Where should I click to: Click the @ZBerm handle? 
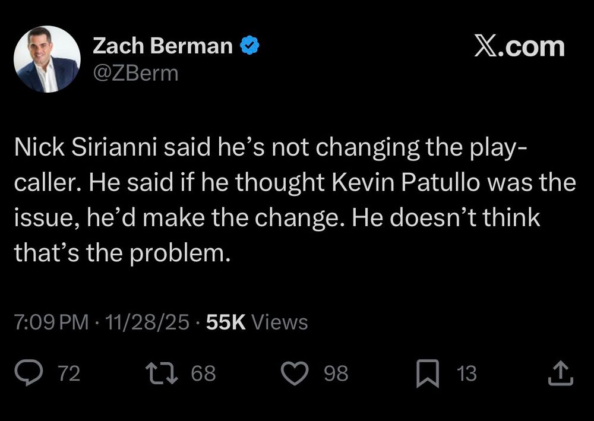pos(135,72)
